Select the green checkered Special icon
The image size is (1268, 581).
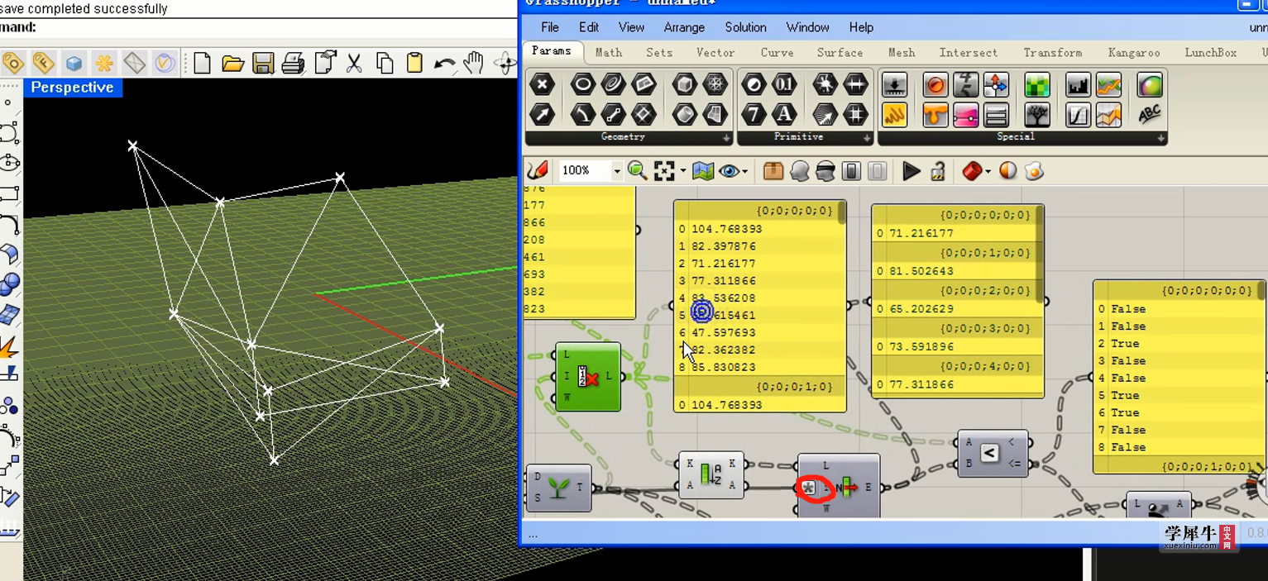pos(1036,84)
